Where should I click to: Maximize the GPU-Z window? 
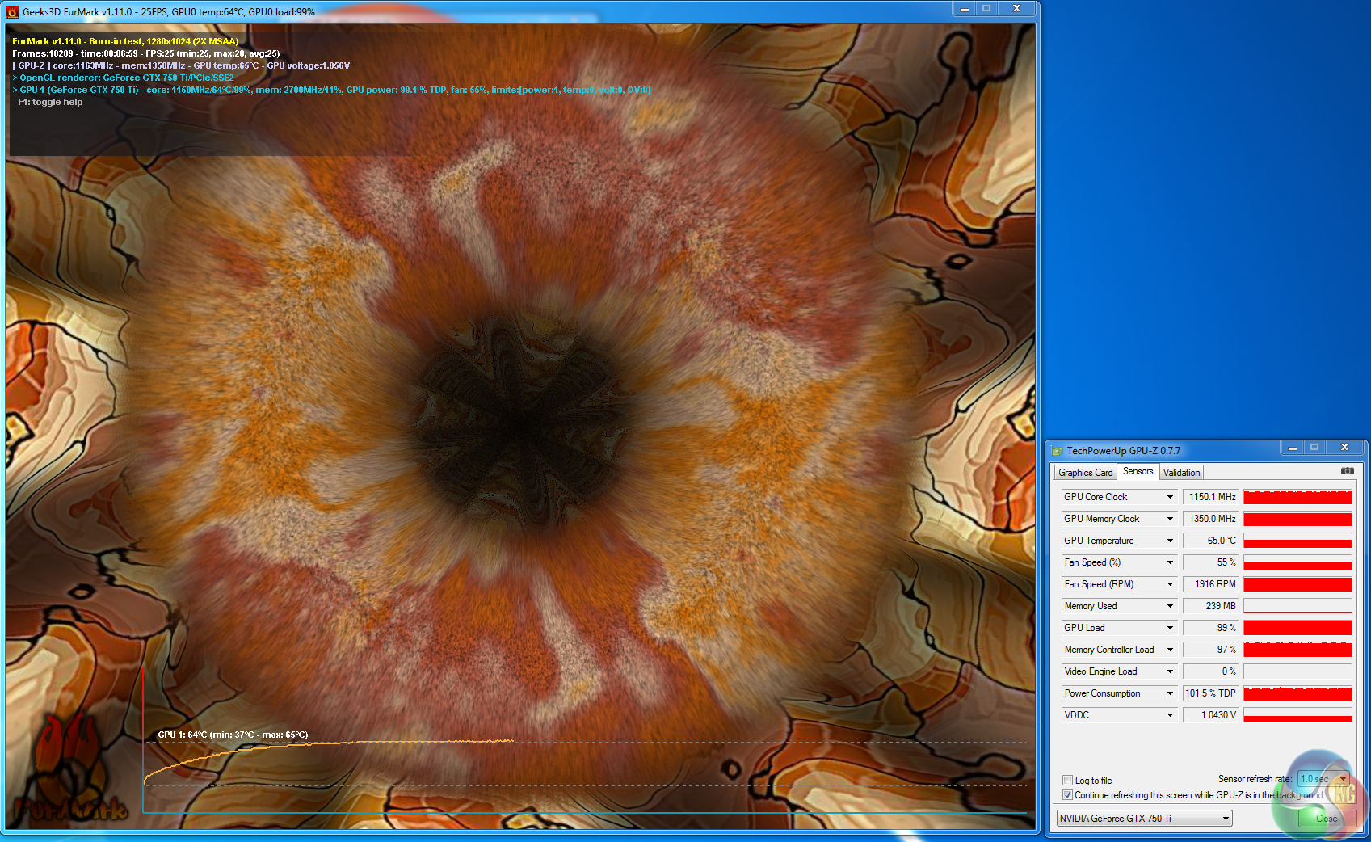coord(1314,448)
